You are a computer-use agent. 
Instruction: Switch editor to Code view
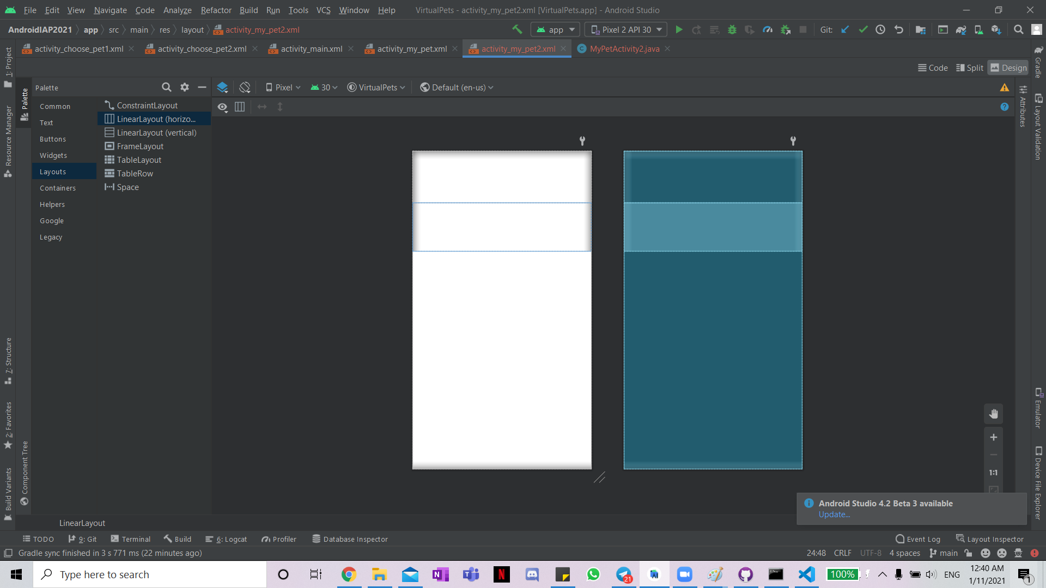click(x=933, y=68)
